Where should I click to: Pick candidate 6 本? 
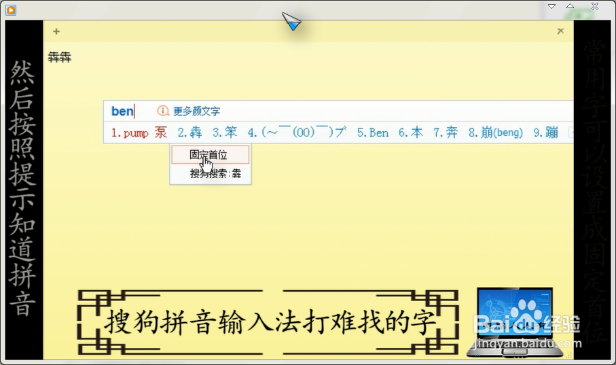coord(410,133)
